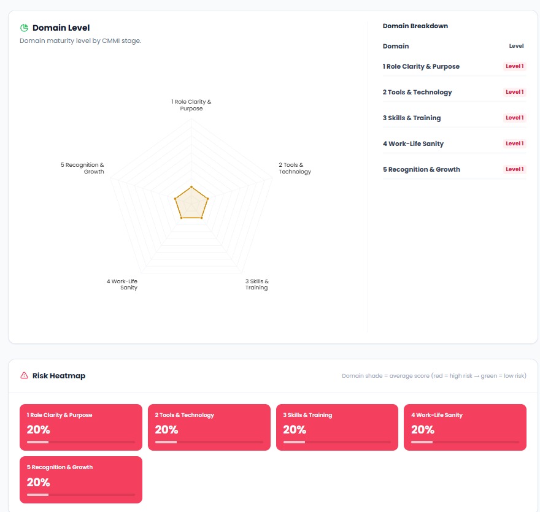Click progress bar in Recognition & Growth card
The height and width of the screenshot is (512, 540).
point(81,495)
